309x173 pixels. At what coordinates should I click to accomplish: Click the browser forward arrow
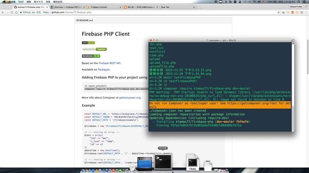(7, 12)
